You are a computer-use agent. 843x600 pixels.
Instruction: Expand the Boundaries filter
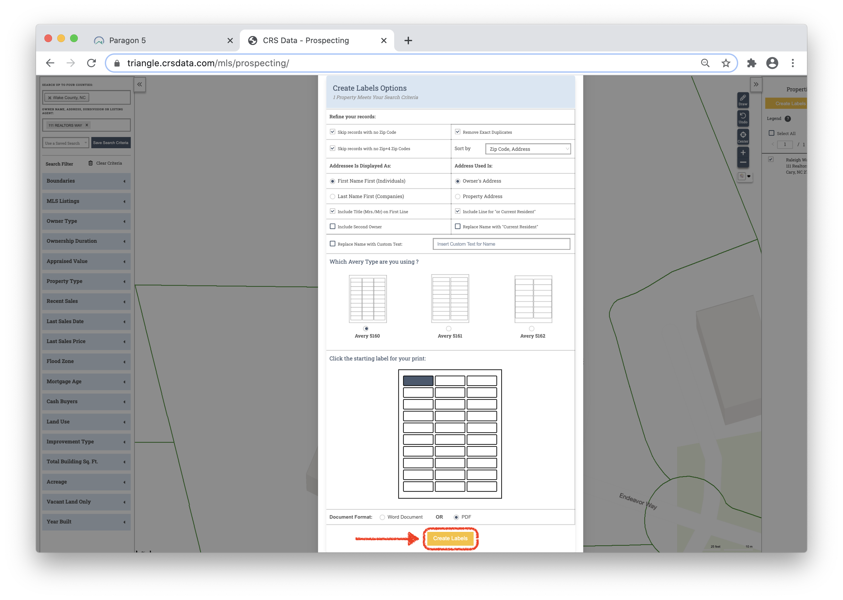click(86, 181)
